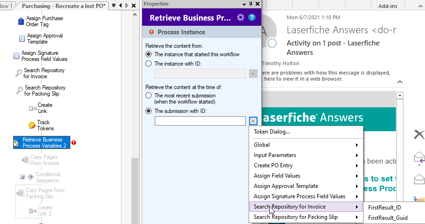
Task: Click the disabled instance ID input field
Action: (200, 74)
